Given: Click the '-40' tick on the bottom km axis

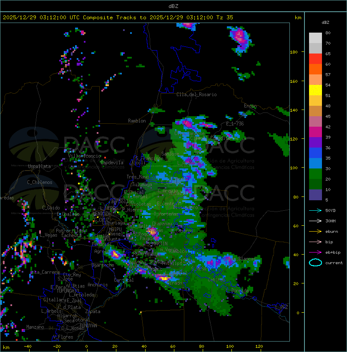Looking at the screenshot, I should coord(28,347).
